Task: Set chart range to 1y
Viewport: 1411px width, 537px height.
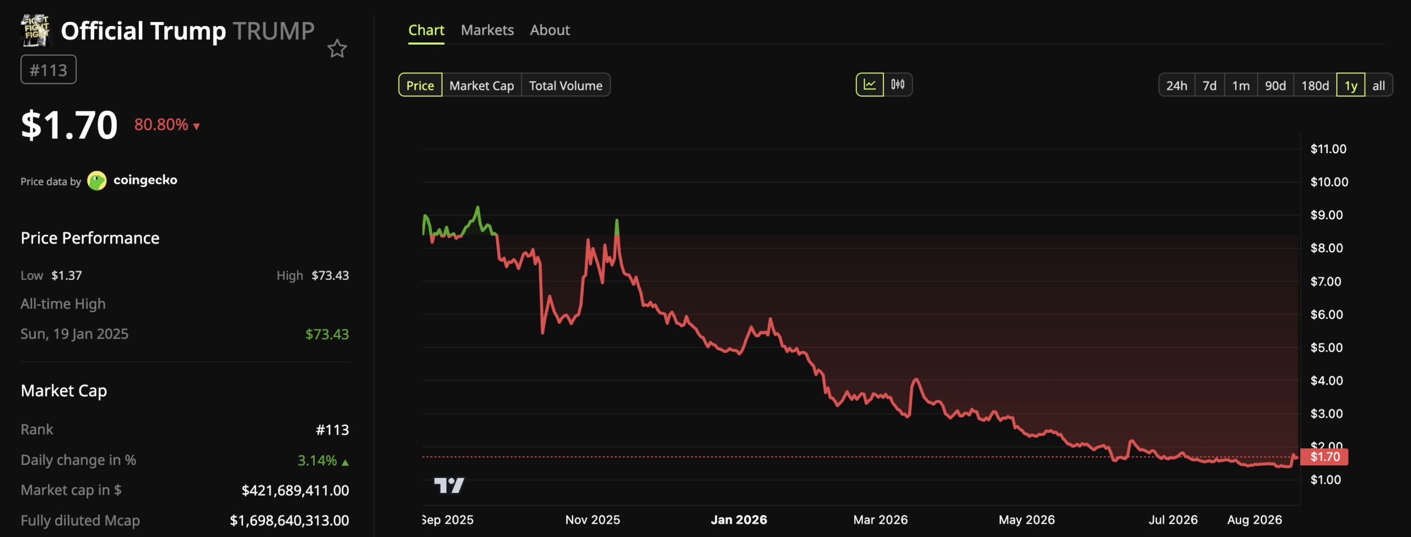Action: point(1351,85)
